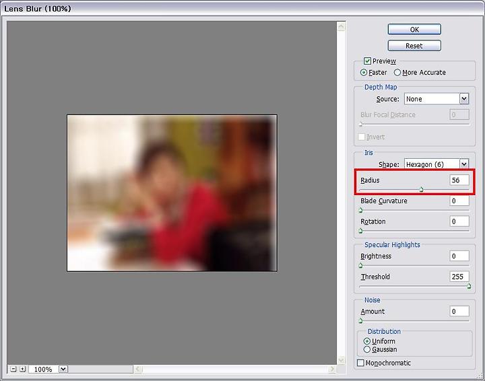Click the Blade Curvature slider handle
This screenshot has height=381, width=485.
click(360, 210)
